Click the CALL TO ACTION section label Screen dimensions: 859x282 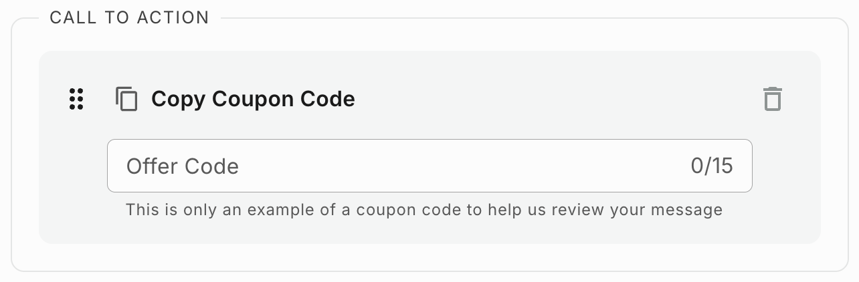[x=130, y=18]
